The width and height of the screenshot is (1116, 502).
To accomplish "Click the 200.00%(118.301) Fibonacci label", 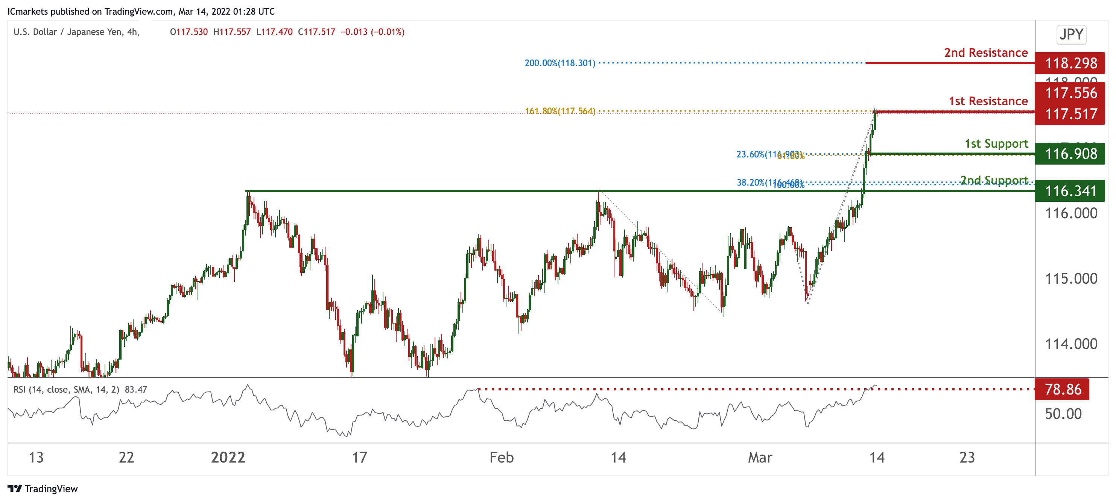I will pos(560,63).
